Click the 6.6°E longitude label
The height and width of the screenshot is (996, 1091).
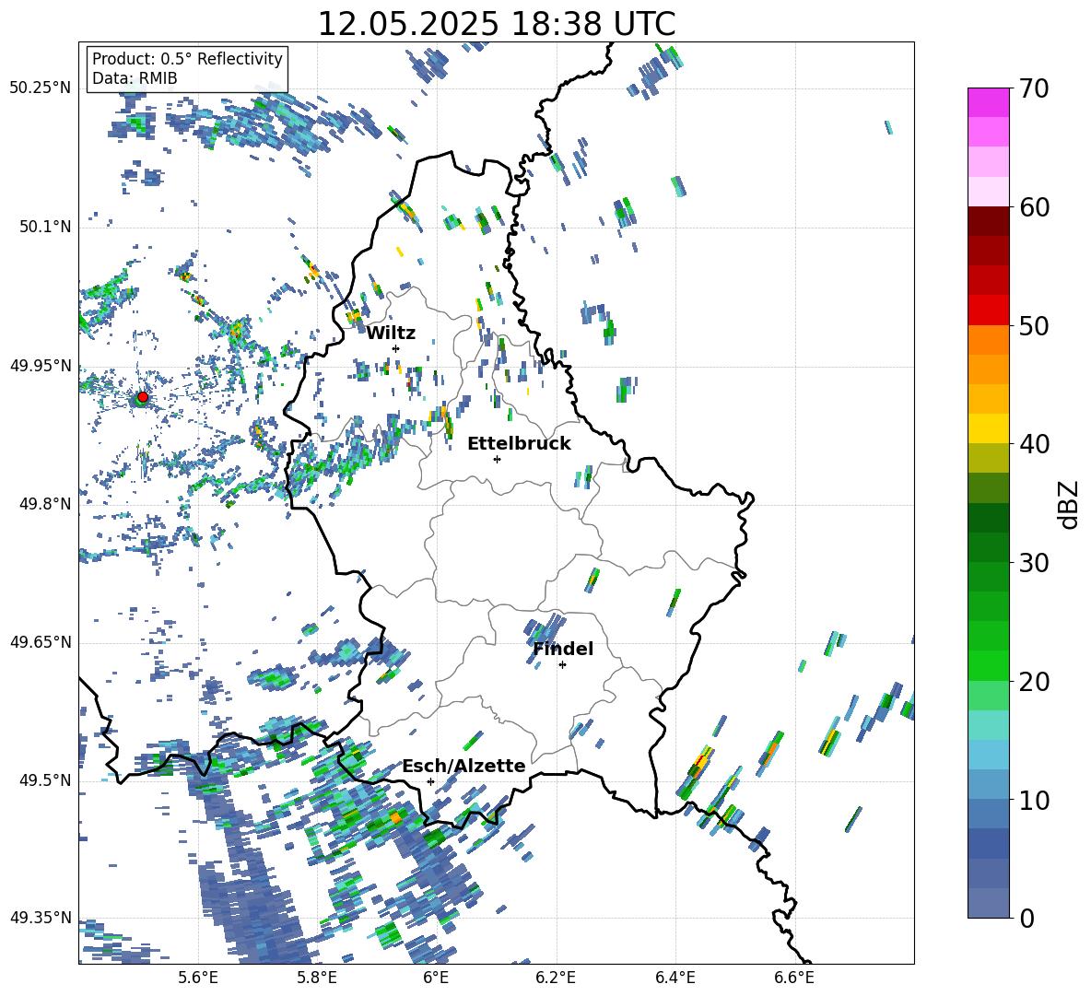click(x=794, y=978)
